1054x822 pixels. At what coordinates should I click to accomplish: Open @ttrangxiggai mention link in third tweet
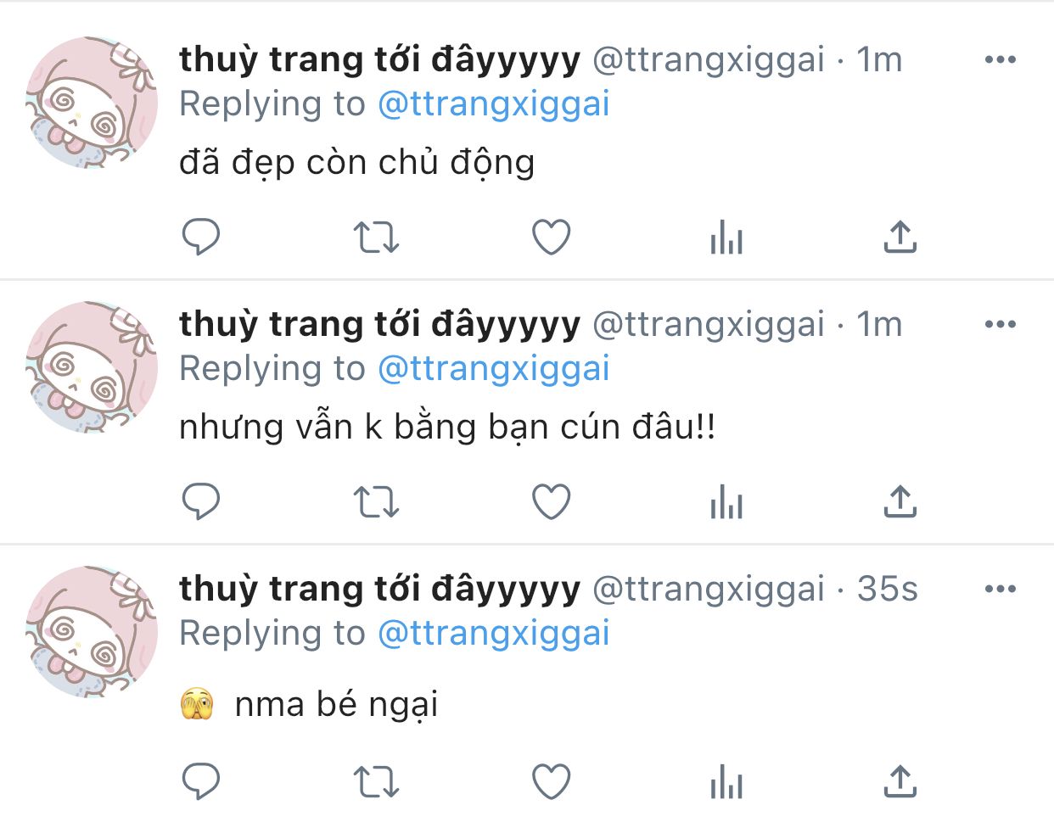click(494, 635)
